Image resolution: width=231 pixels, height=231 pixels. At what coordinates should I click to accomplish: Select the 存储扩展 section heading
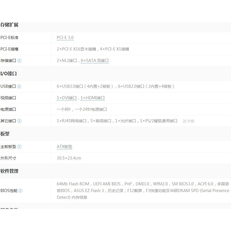click(x=9, y=25)
